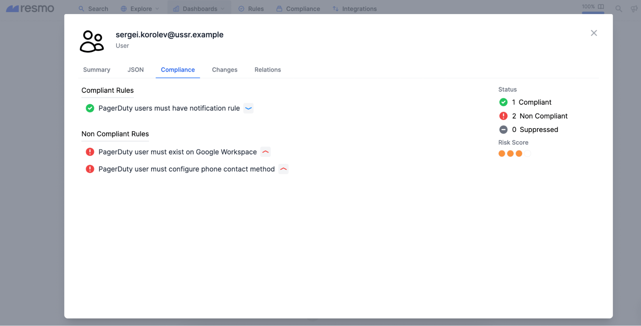
Task: Click the gray Suppressed status icon
Action: [x=503, y=130]
